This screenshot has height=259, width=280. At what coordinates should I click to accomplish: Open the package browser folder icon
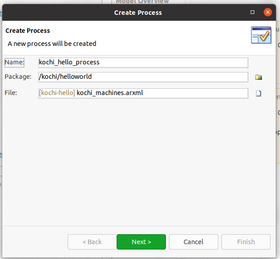258,77
